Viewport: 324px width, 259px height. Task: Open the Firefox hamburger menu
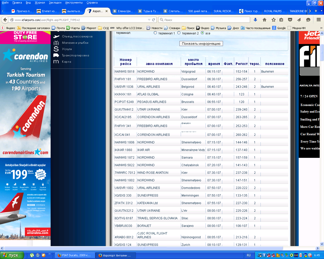(319, 20)
